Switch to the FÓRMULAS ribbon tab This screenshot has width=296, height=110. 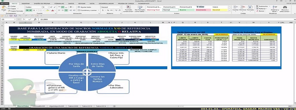(x=59, y=3)
